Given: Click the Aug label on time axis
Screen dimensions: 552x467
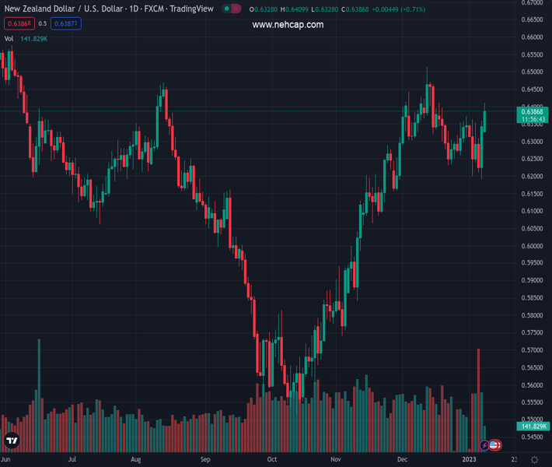Looking at the screenshot, I should point(135,460).
